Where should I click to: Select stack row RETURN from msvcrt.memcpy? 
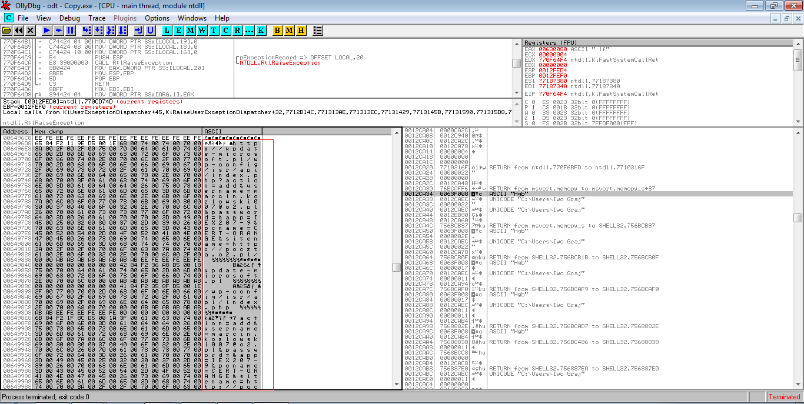(x=598, y=189)
